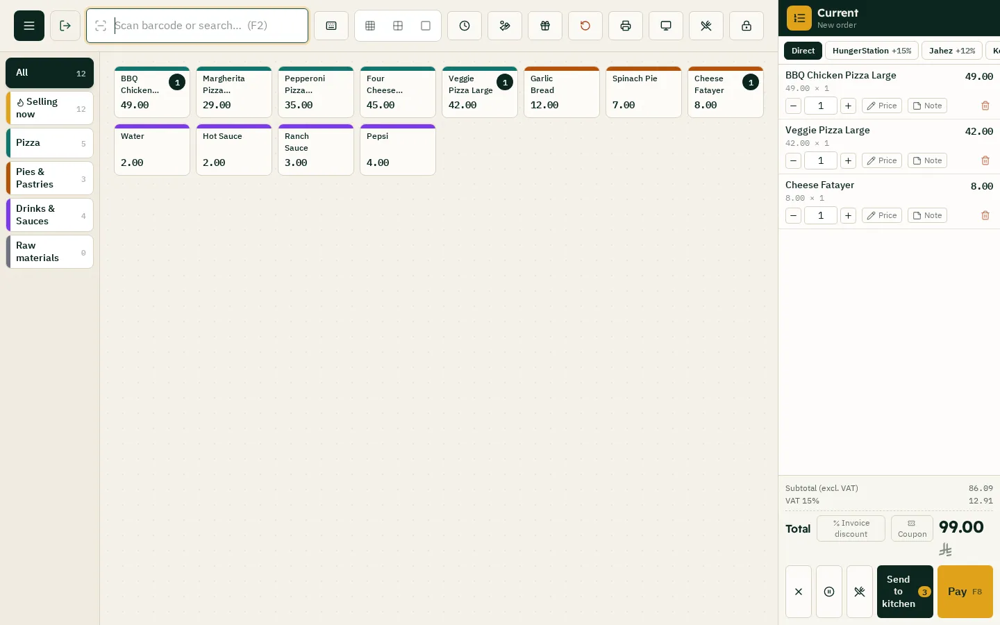Increase BBQ Chicken Pizza quantity

click(848, 106)
